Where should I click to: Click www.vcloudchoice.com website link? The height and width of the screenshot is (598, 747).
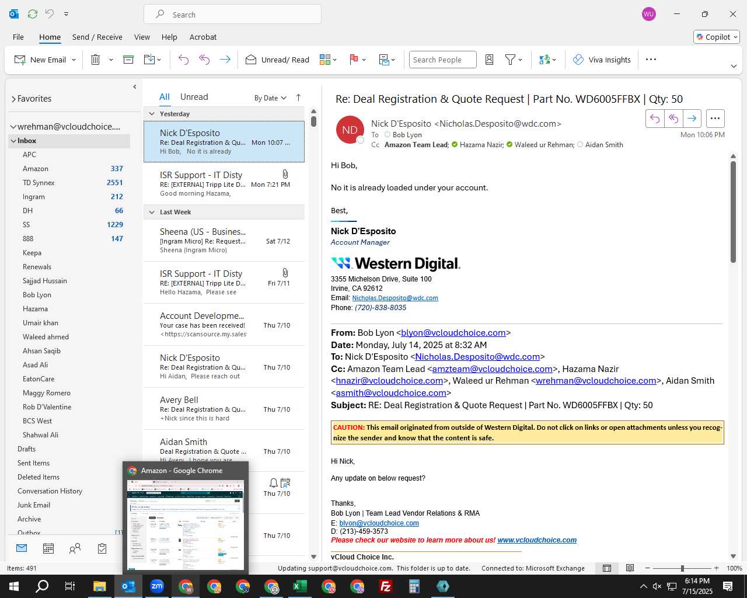coord(537,540)
